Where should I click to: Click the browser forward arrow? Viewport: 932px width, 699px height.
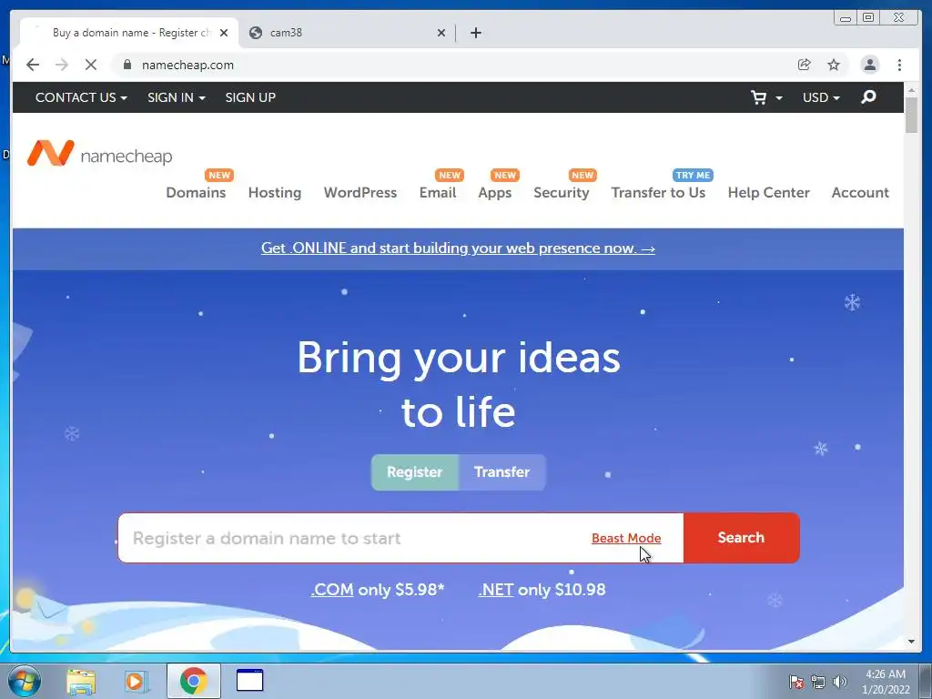pyautogui.click(x=62, y=65)
